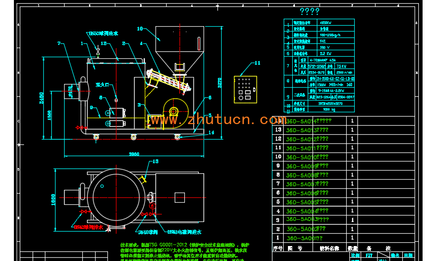Click callout number 13 in plan view
Image resolution: width=437 pixels, height=261 pixels.
[x=155, y=161]
